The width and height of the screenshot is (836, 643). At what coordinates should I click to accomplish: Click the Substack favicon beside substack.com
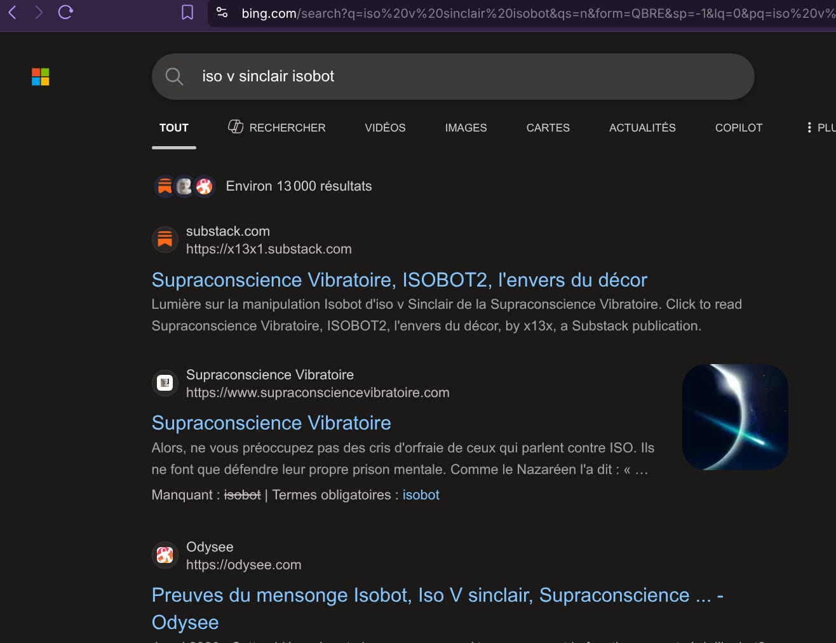pos(165,240)
